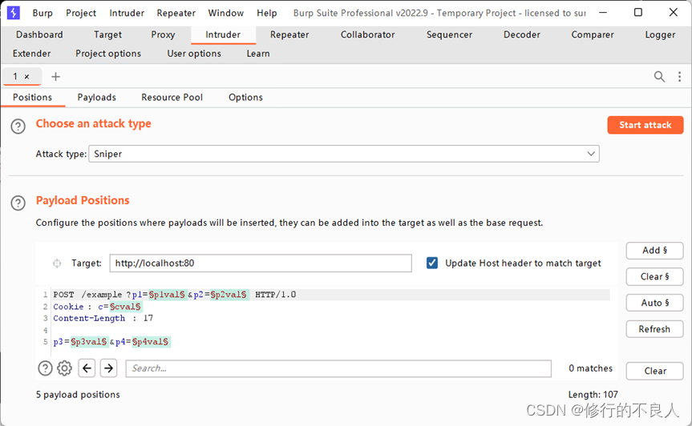Viewport: 692px width, 426px height.
Task: Click the target crosshair icon
Action: coord(57,263)
